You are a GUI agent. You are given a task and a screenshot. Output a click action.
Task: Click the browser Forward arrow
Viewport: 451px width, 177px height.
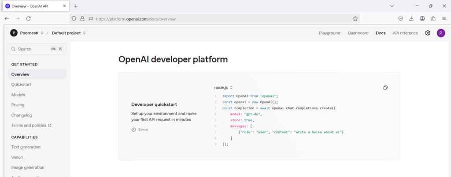click(18, 18)
